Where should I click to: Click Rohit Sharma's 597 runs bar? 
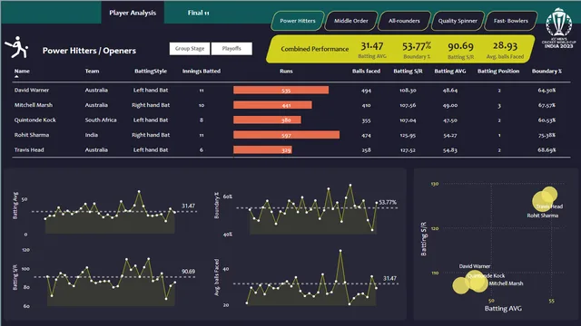click(287, 135)
